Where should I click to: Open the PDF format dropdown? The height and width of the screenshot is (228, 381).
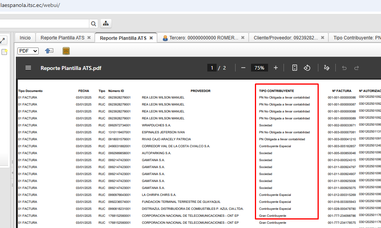(28, 51)
